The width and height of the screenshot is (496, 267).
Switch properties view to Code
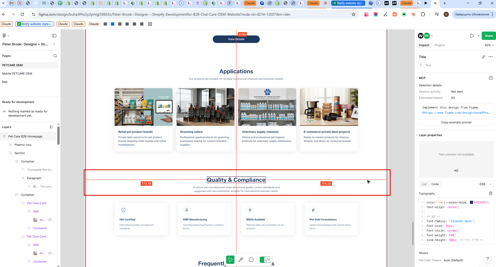[435, 184]
